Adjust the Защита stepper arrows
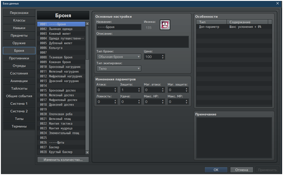The height and width of the screenshot is (175, 283). 139,90
